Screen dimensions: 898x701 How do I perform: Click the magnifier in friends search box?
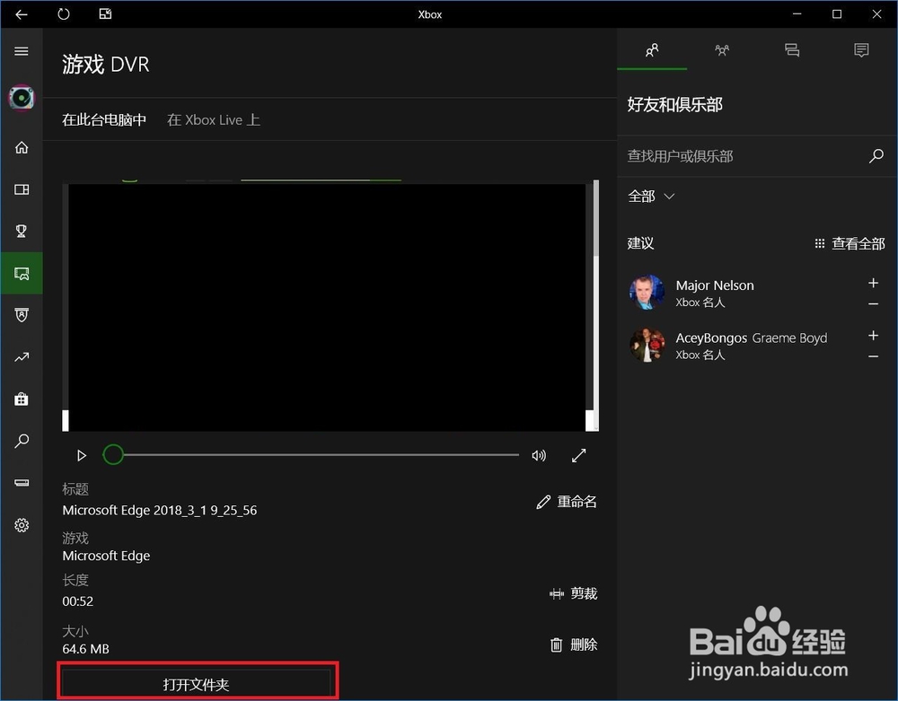[876, 155]
